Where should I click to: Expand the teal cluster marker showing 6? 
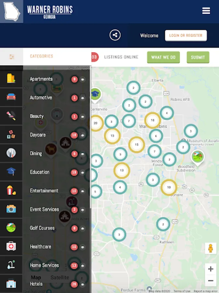(x=156, y=136)
